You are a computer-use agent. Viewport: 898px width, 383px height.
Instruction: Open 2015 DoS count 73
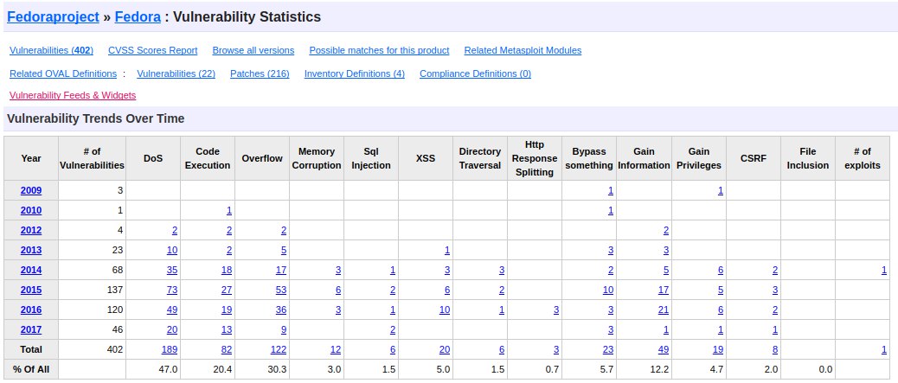[172, 290]
